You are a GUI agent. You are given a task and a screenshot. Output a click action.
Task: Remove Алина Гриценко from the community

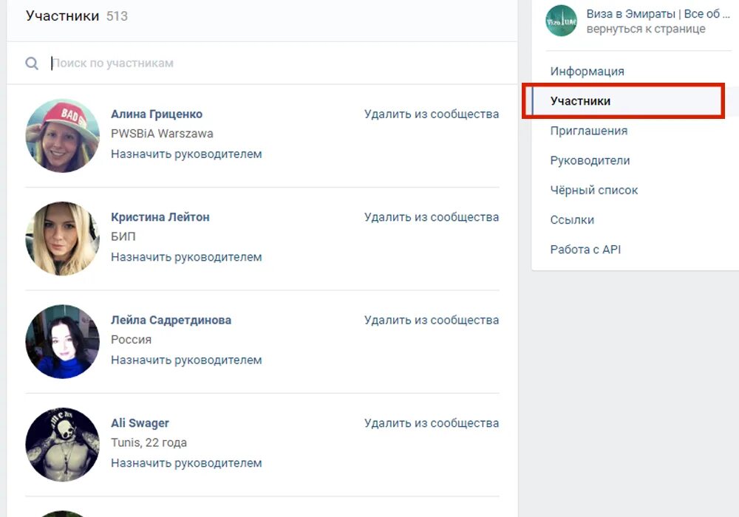[431, 114]
